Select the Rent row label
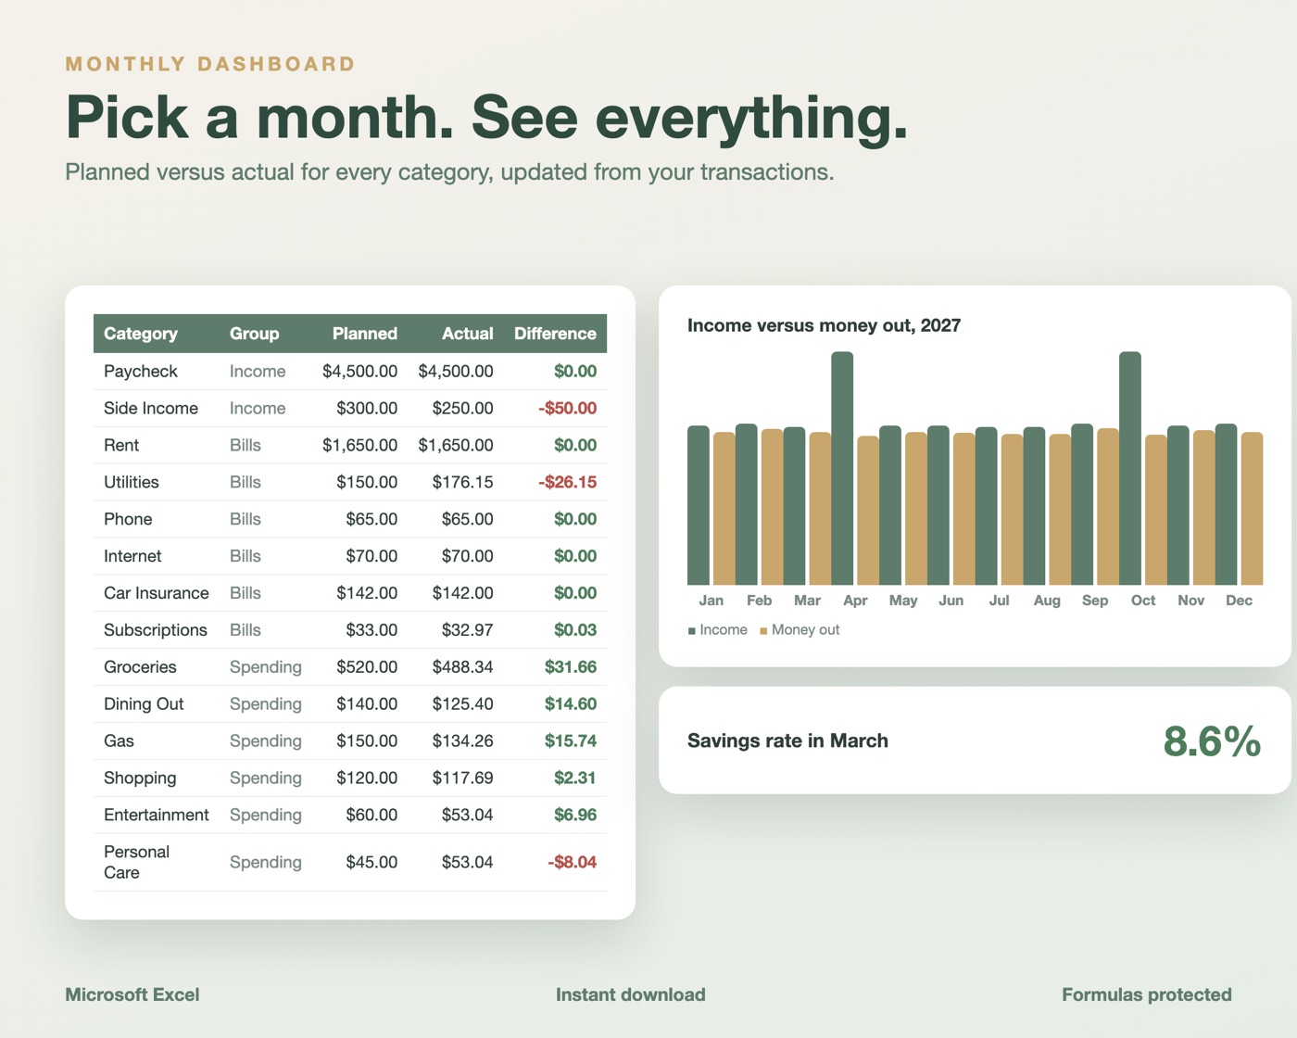 point(121,445)
